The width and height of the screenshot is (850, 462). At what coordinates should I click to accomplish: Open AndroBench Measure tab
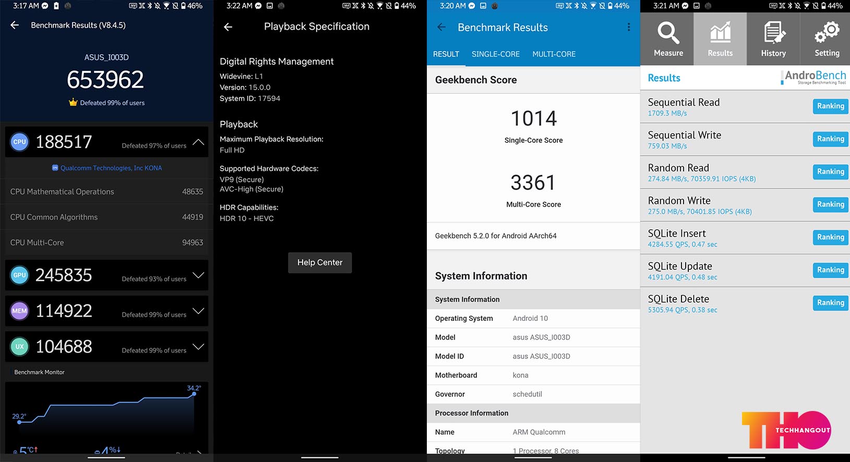coord(667,39)
